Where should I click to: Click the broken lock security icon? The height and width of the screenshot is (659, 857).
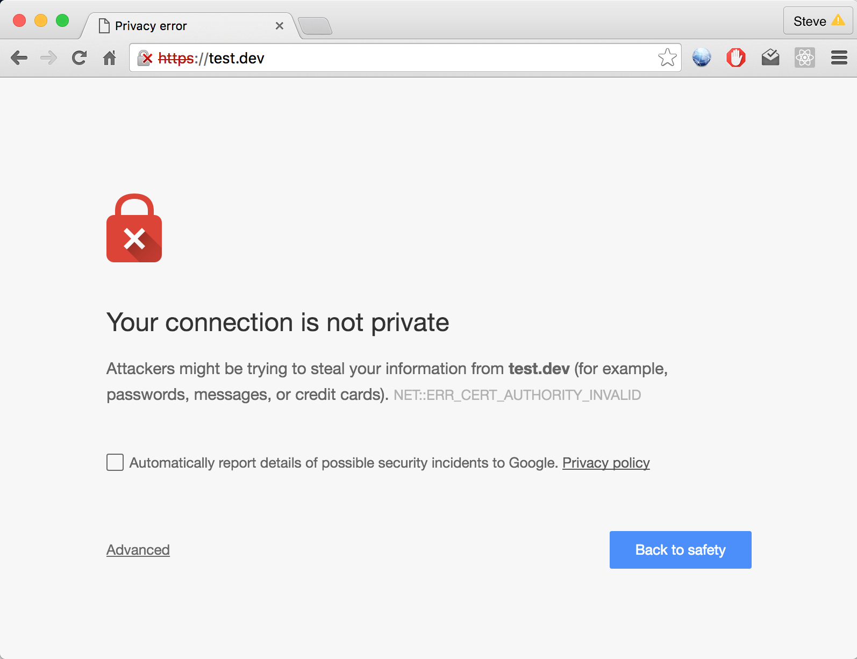145,58
